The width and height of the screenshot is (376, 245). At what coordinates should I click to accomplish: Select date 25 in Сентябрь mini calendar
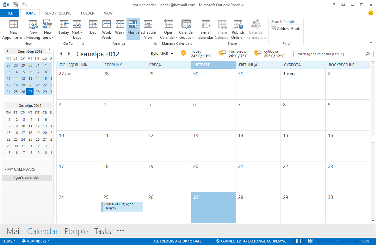pyautogui.click(x=16, y=92)
